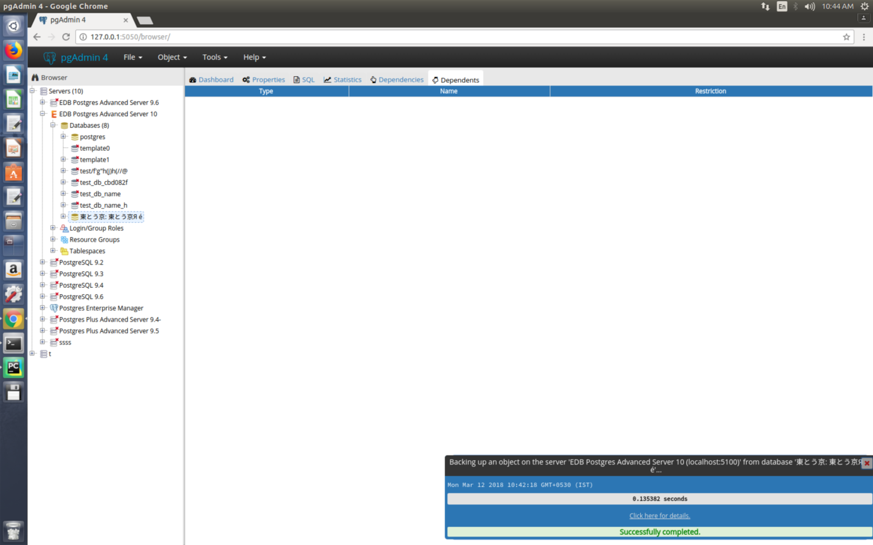Image resolution: width=873 pixels, height=545 pixels.
Task: Open PyCharm from the Ubuntu dock
Action: tap(13, 368)
